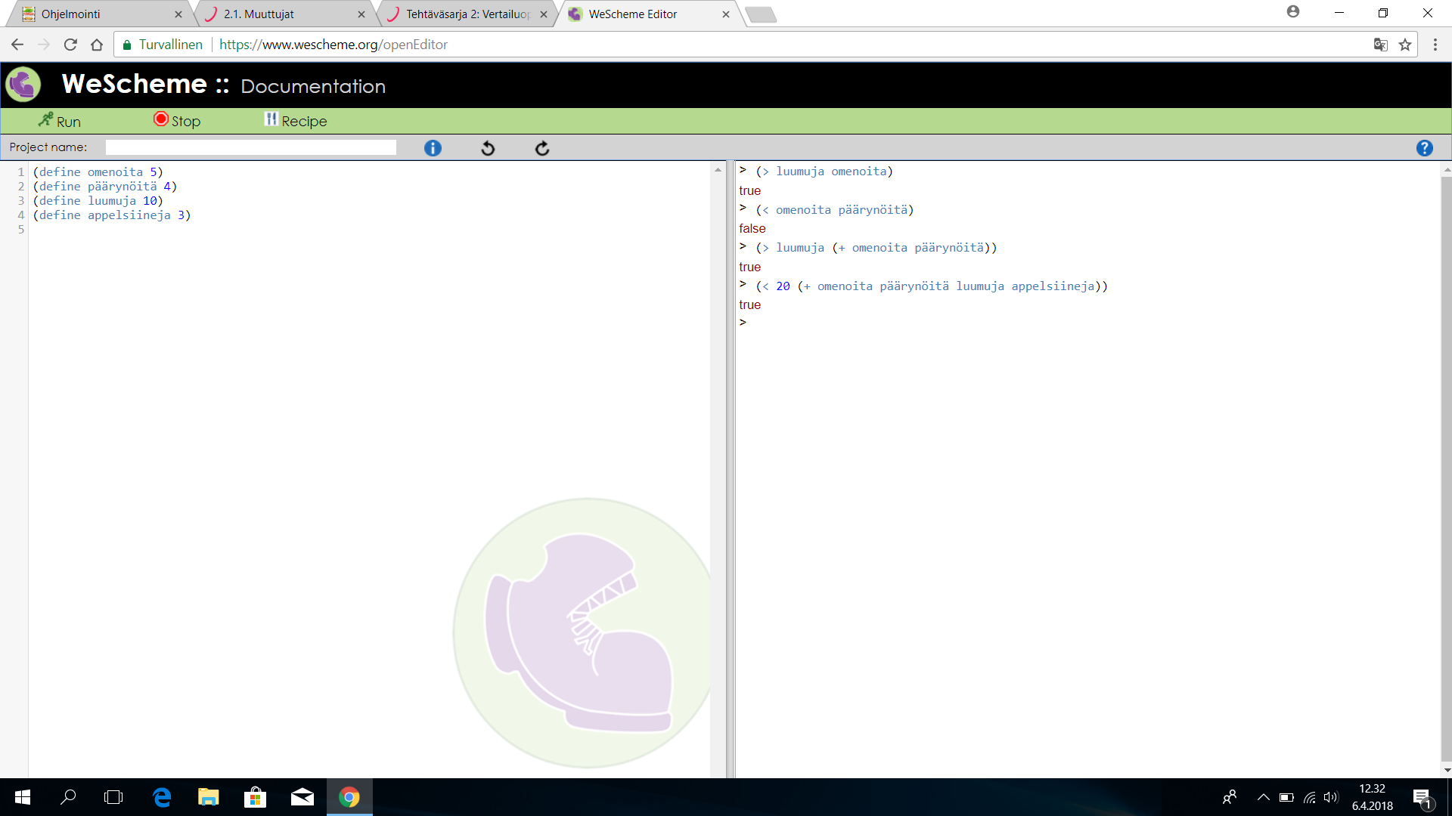The height and width of the screenshot is (816, 1452).
Task: Open the Recipe tool
Action: [296, 121]
